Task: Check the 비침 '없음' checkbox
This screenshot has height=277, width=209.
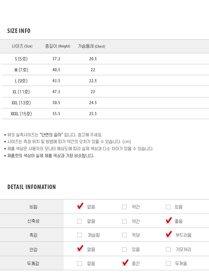Action: [x=79, y=207]
